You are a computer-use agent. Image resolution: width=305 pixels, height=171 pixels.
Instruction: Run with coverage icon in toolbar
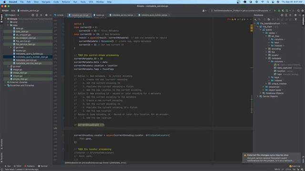point(283,10)
